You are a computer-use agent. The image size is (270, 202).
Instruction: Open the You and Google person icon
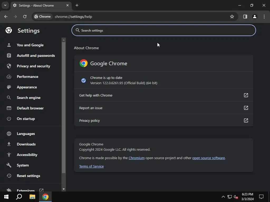click(9, 45)
